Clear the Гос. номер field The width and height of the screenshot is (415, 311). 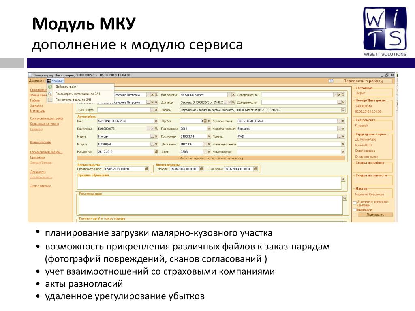(x=209, y=136)
